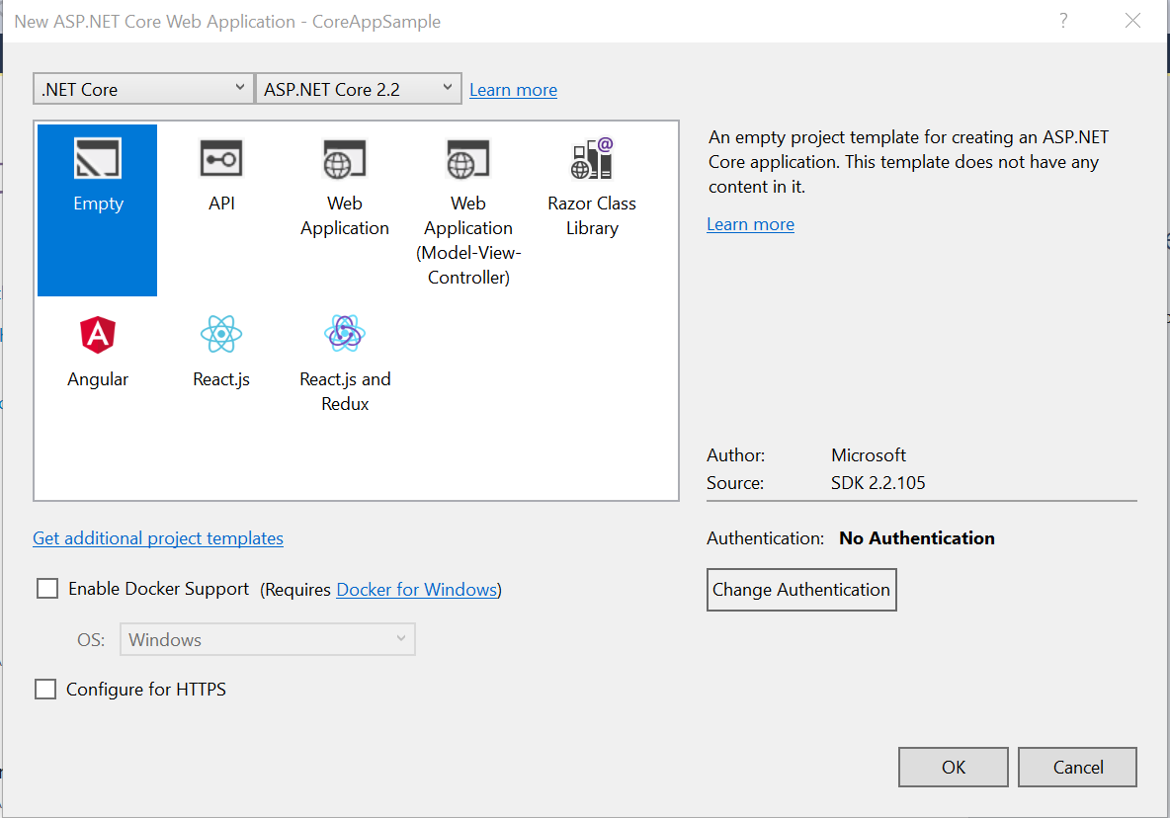This screenshot has height=818, width=1170.
Task: Select the Razor Class Library template
Action: tap(592, 160)
